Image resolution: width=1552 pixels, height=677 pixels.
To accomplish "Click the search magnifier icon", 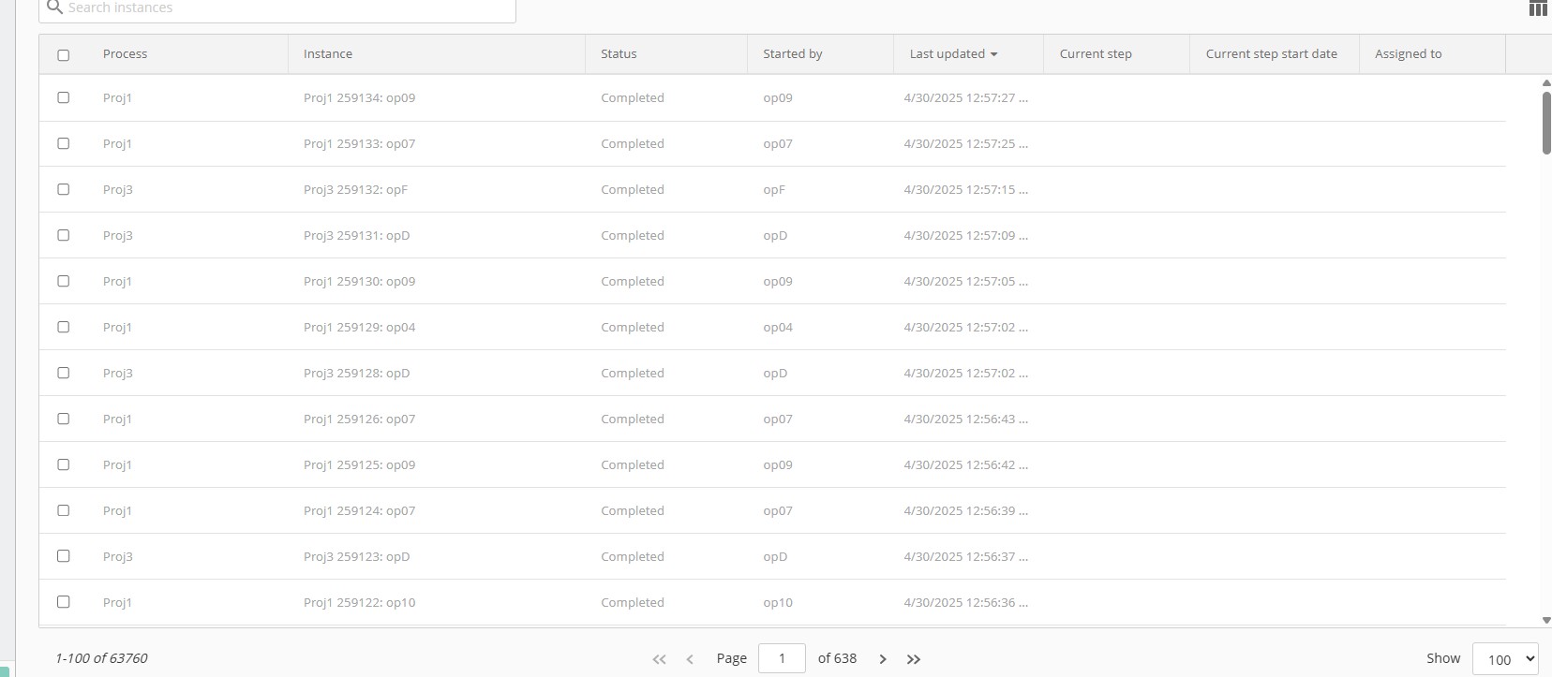I will (54, 7).
